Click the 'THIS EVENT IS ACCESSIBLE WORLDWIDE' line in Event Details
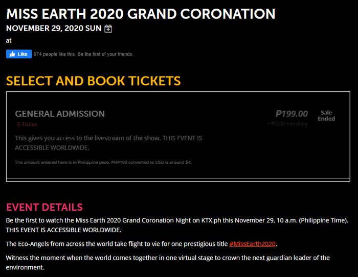Screen dimensions: 358x277 (63, 230)
